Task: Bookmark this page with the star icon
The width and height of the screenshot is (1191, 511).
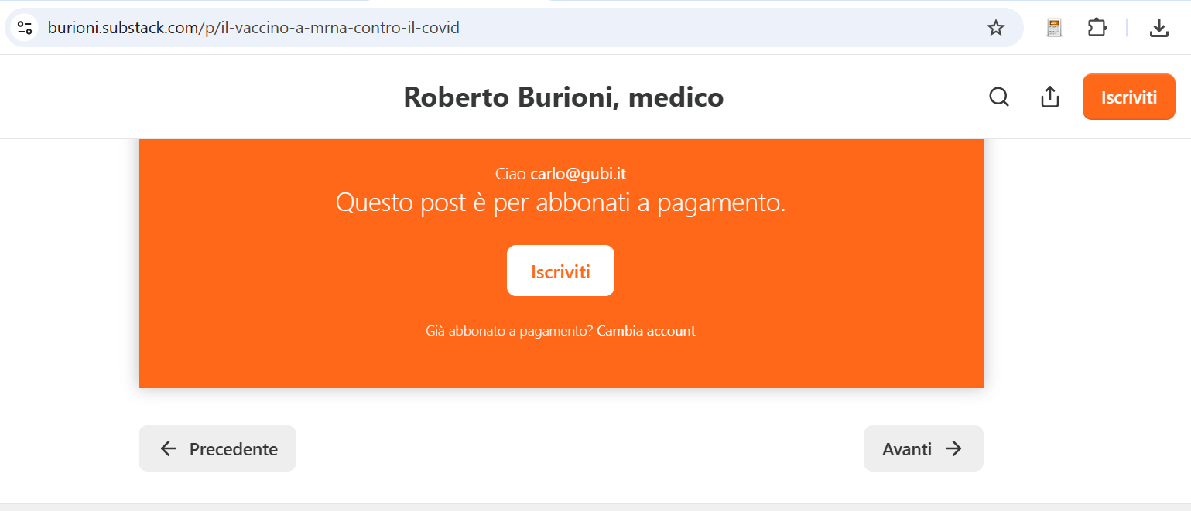Action: coord(995,29)
